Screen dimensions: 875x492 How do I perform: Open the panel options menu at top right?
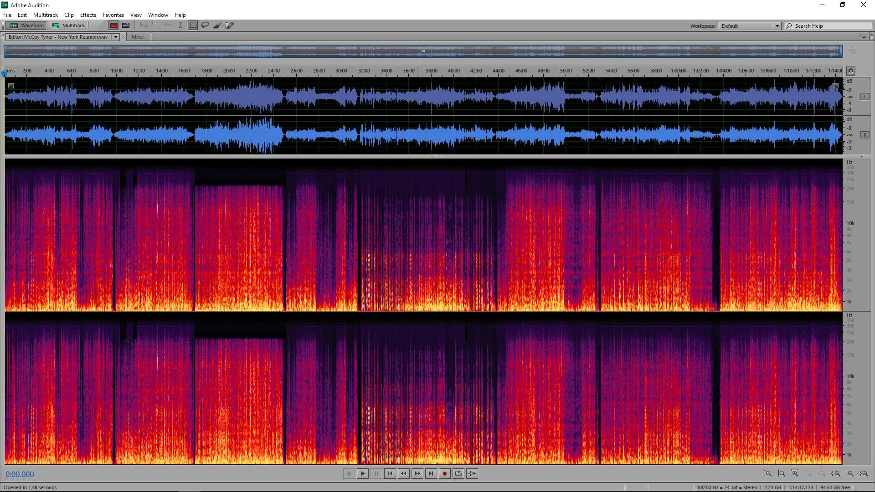(863, 36)
